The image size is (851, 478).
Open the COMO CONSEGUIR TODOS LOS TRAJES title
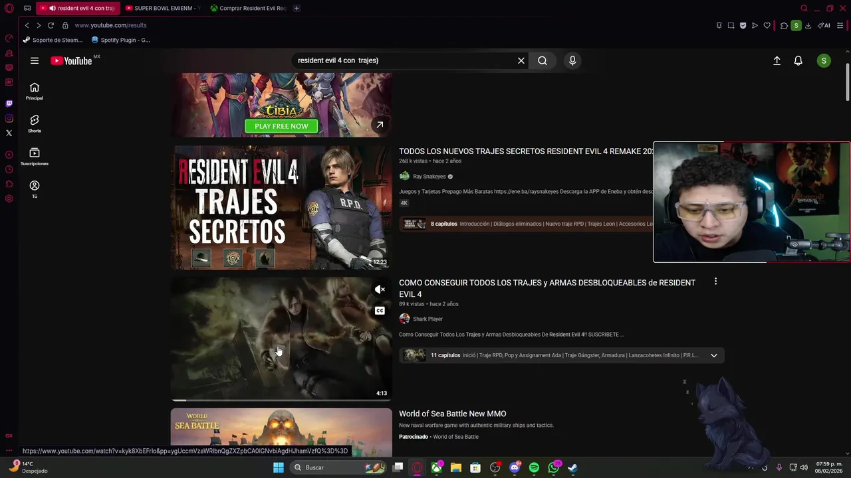(x=547, y=288)
